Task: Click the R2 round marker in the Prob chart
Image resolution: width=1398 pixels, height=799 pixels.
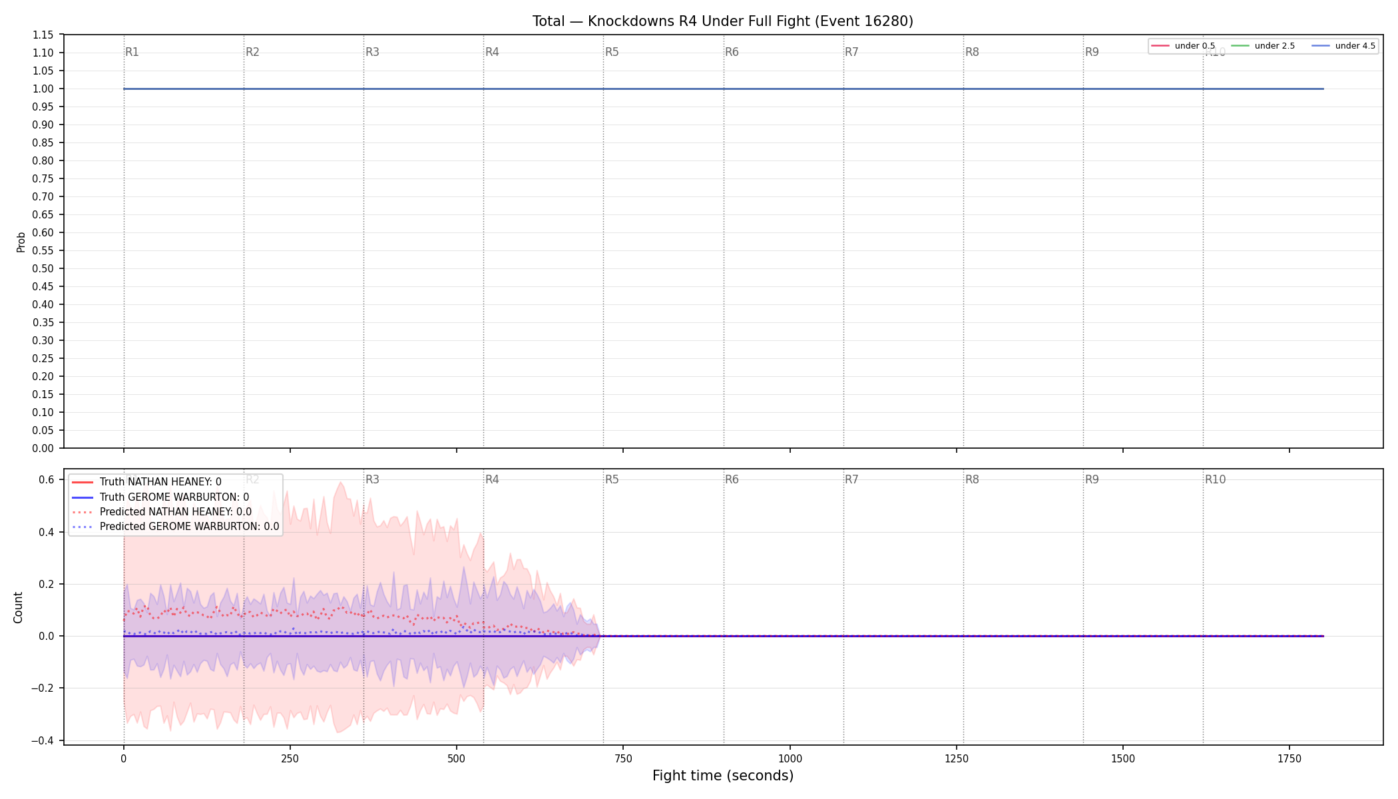Action: [x=252, y=52]
